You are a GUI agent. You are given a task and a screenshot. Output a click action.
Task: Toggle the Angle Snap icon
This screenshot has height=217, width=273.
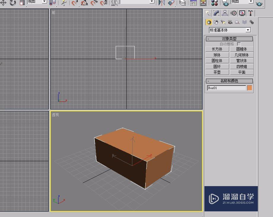pos(84,3)
